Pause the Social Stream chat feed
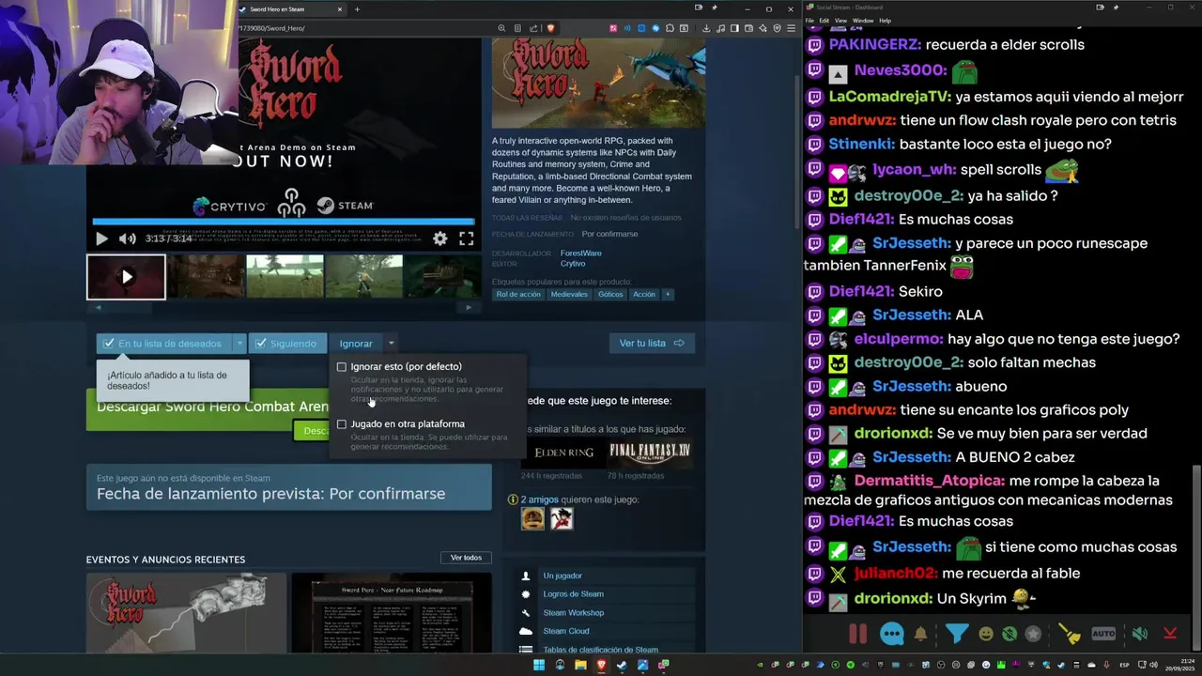The image size is (1202, 676). [x=857, y=634]
